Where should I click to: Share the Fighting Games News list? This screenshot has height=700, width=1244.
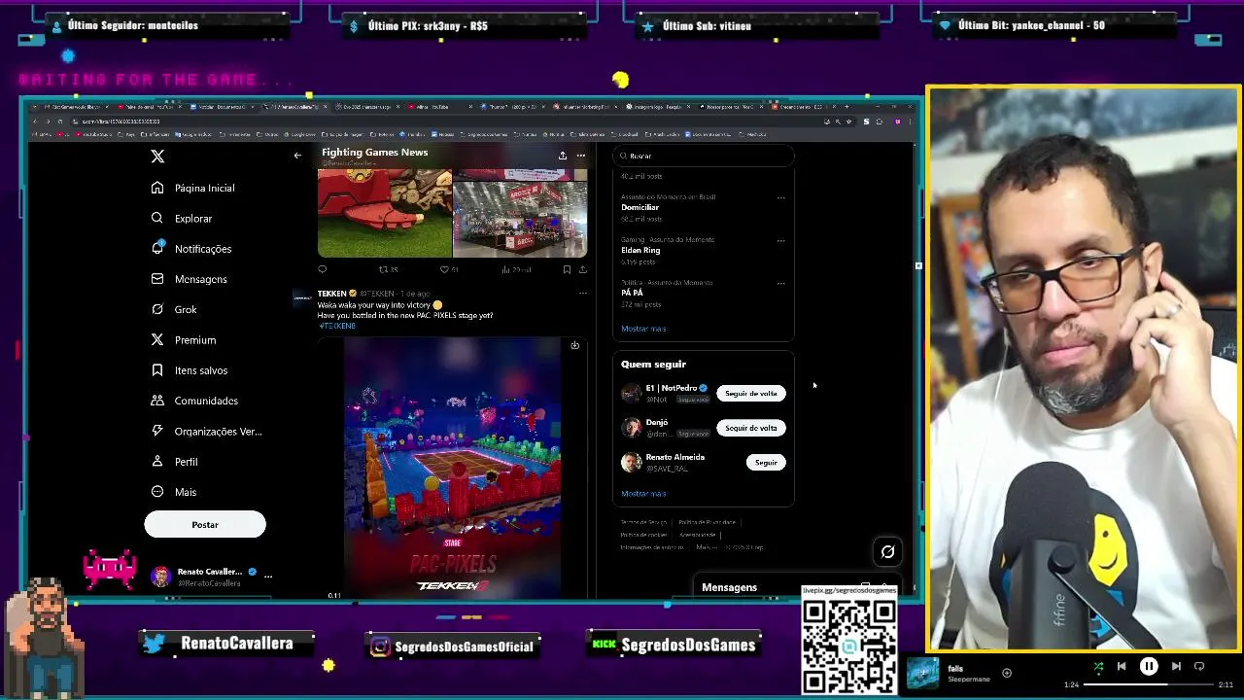562,156
